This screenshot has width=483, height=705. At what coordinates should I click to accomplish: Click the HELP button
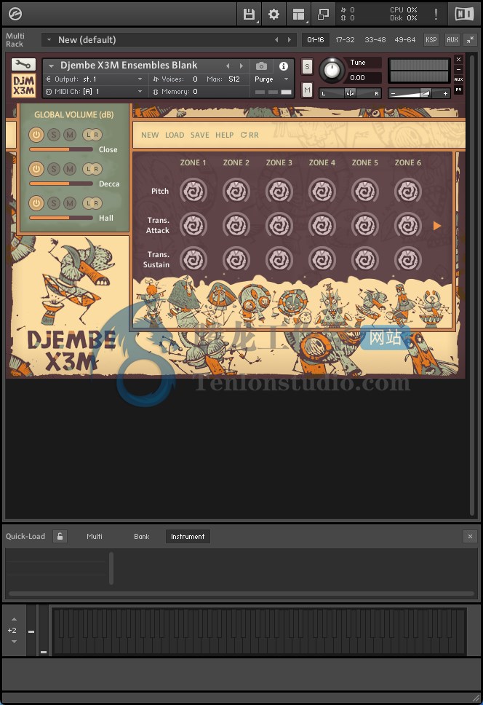click(x=225, y=135)
